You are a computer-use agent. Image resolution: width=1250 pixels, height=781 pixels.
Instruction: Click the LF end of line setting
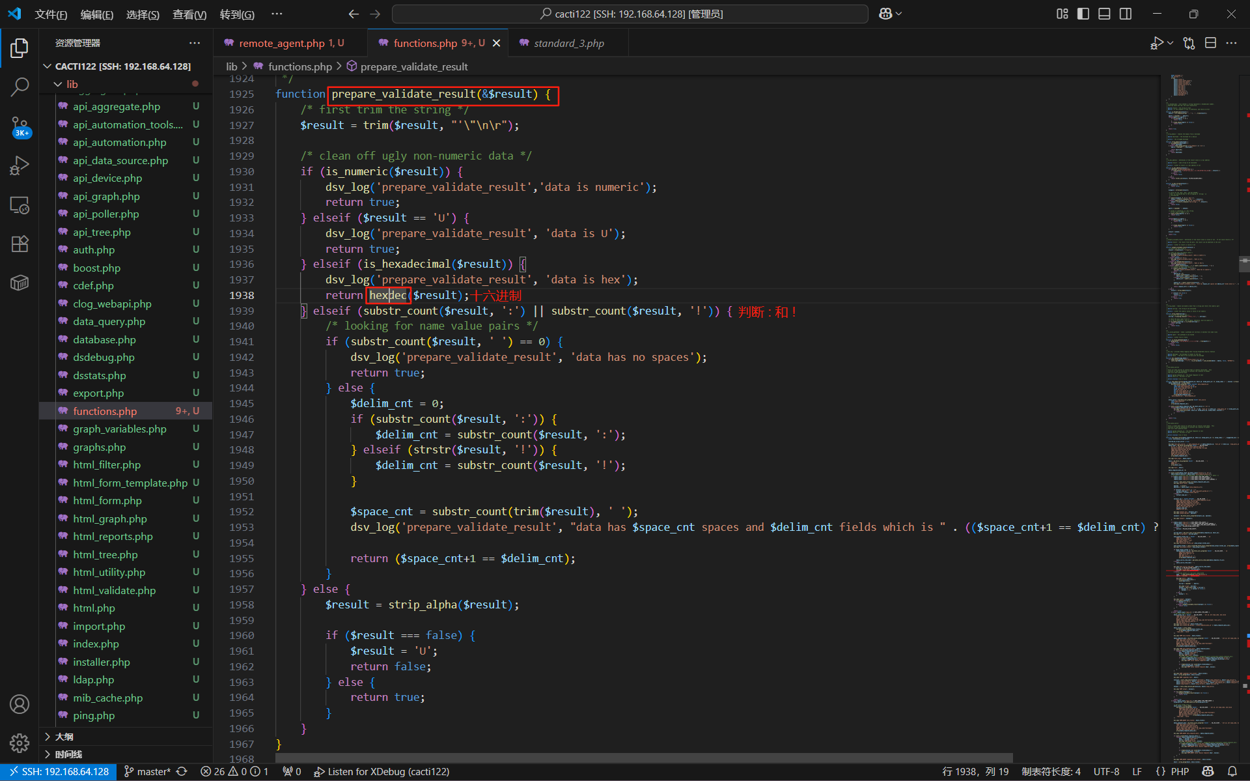click(1137, 771)
